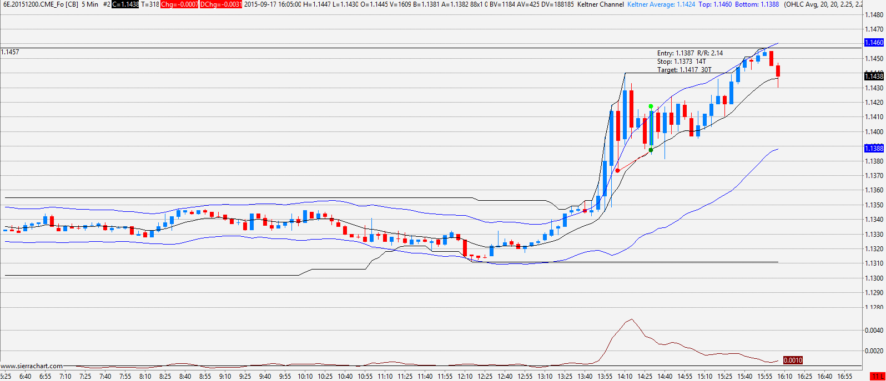Click the 'Target: 1.1417 30T' annotation
The image size is (886, 381).
[684, 70]
